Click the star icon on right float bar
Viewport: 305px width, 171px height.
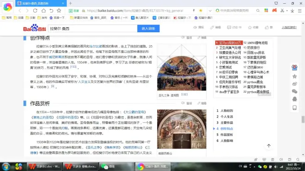click(294, 76)
